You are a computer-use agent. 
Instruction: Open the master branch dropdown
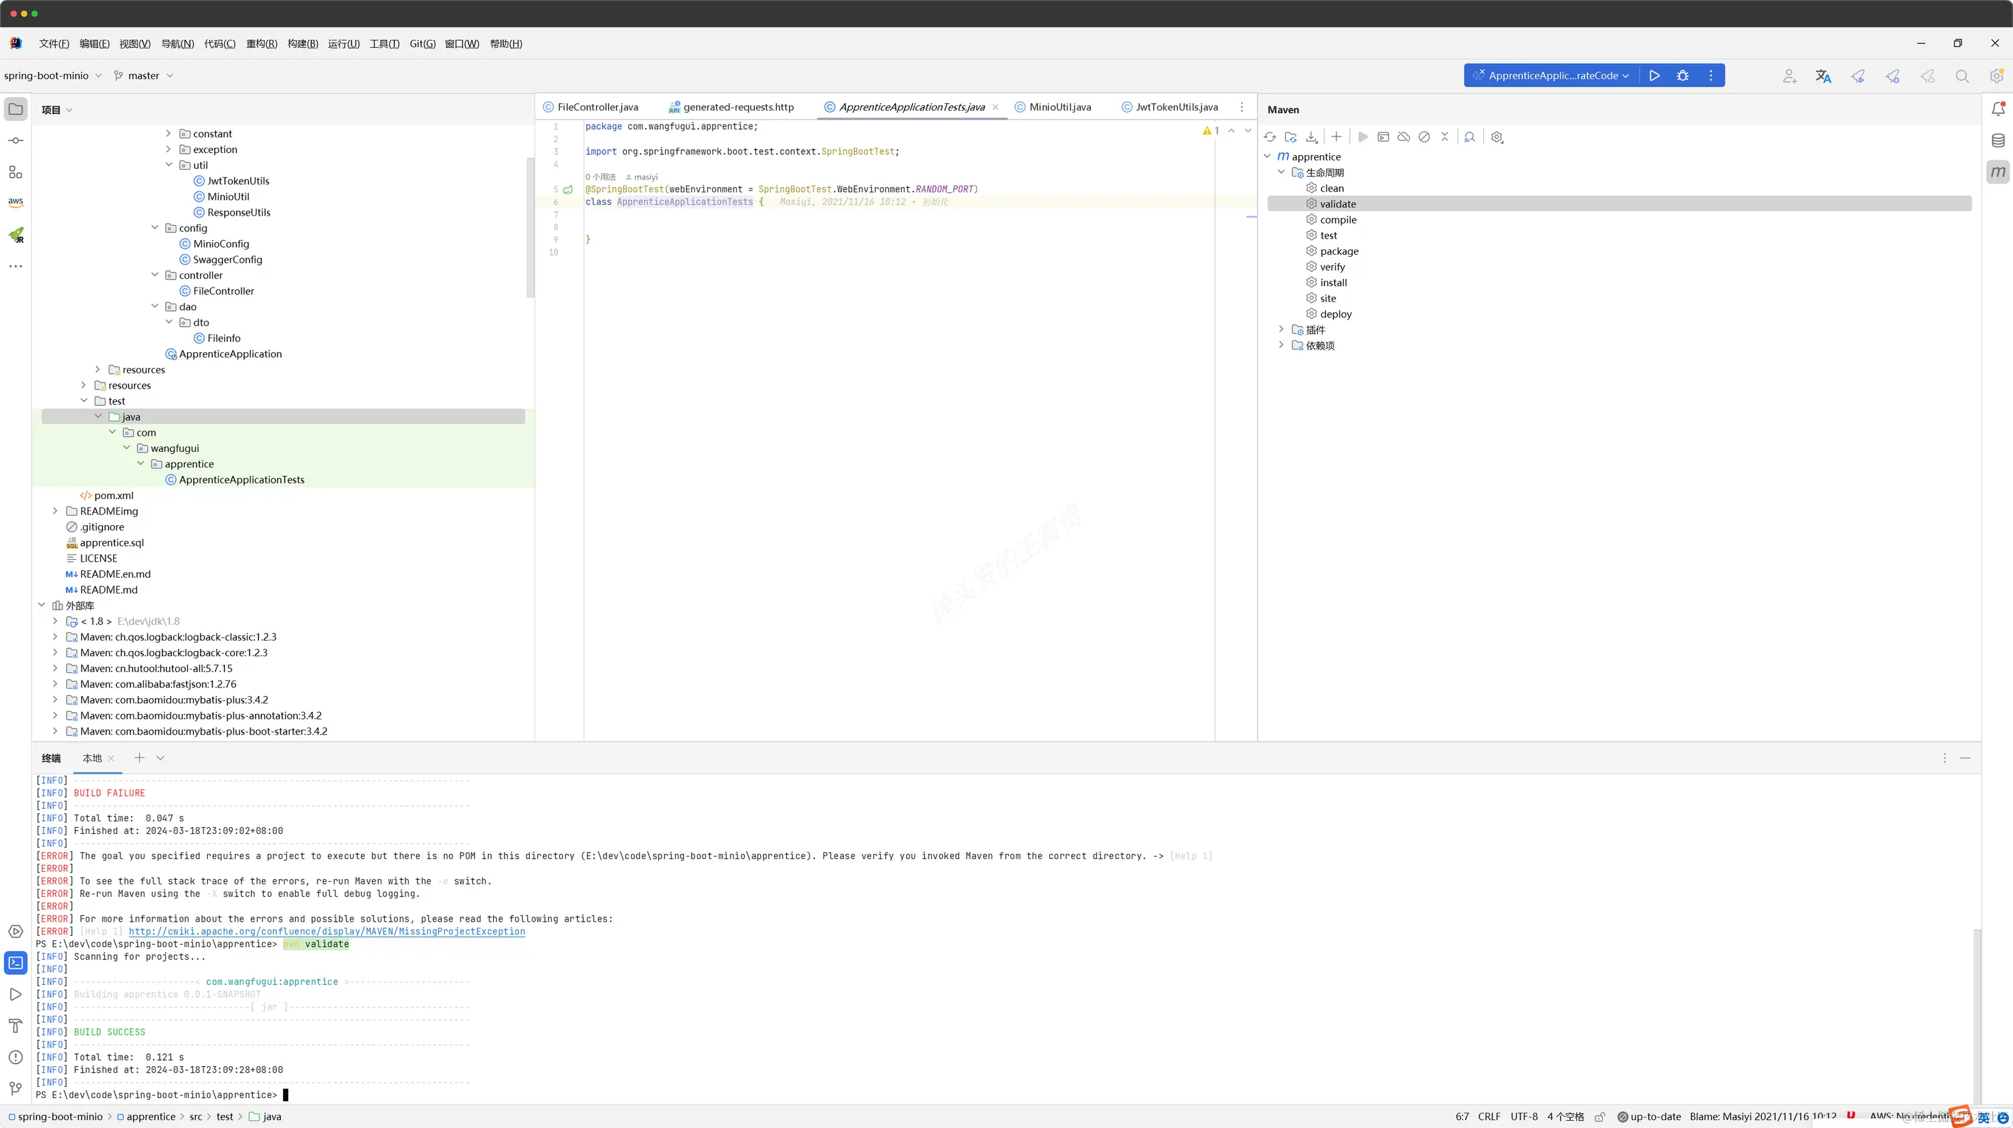click(144, 76)
